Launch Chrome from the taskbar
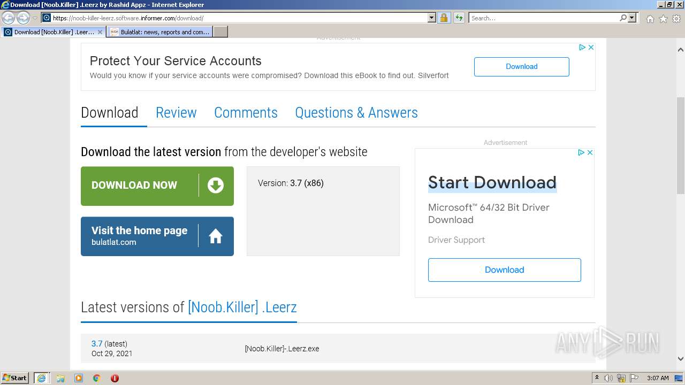This screenshot has width=685, height=385. tap(97, 378)
